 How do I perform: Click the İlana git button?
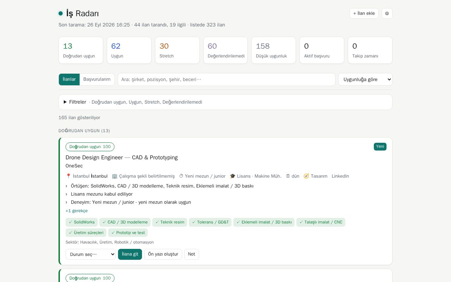[130, 254]
